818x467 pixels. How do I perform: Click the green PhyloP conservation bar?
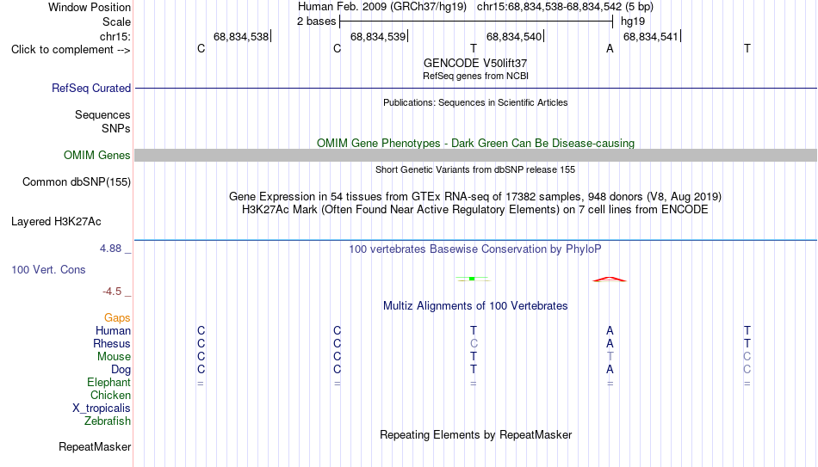[x=472, y=279]
